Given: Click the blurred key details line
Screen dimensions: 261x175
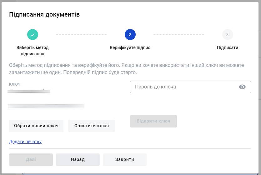Looking at the screenshot, I should click(x=46, y=106).
